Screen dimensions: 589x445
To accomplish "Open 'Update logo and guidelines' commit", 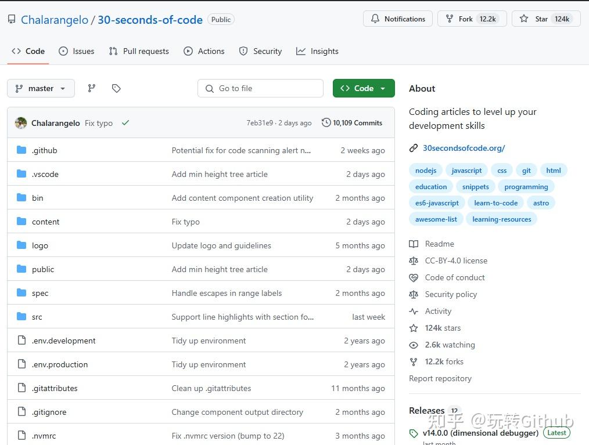I will tap(221, 245).
